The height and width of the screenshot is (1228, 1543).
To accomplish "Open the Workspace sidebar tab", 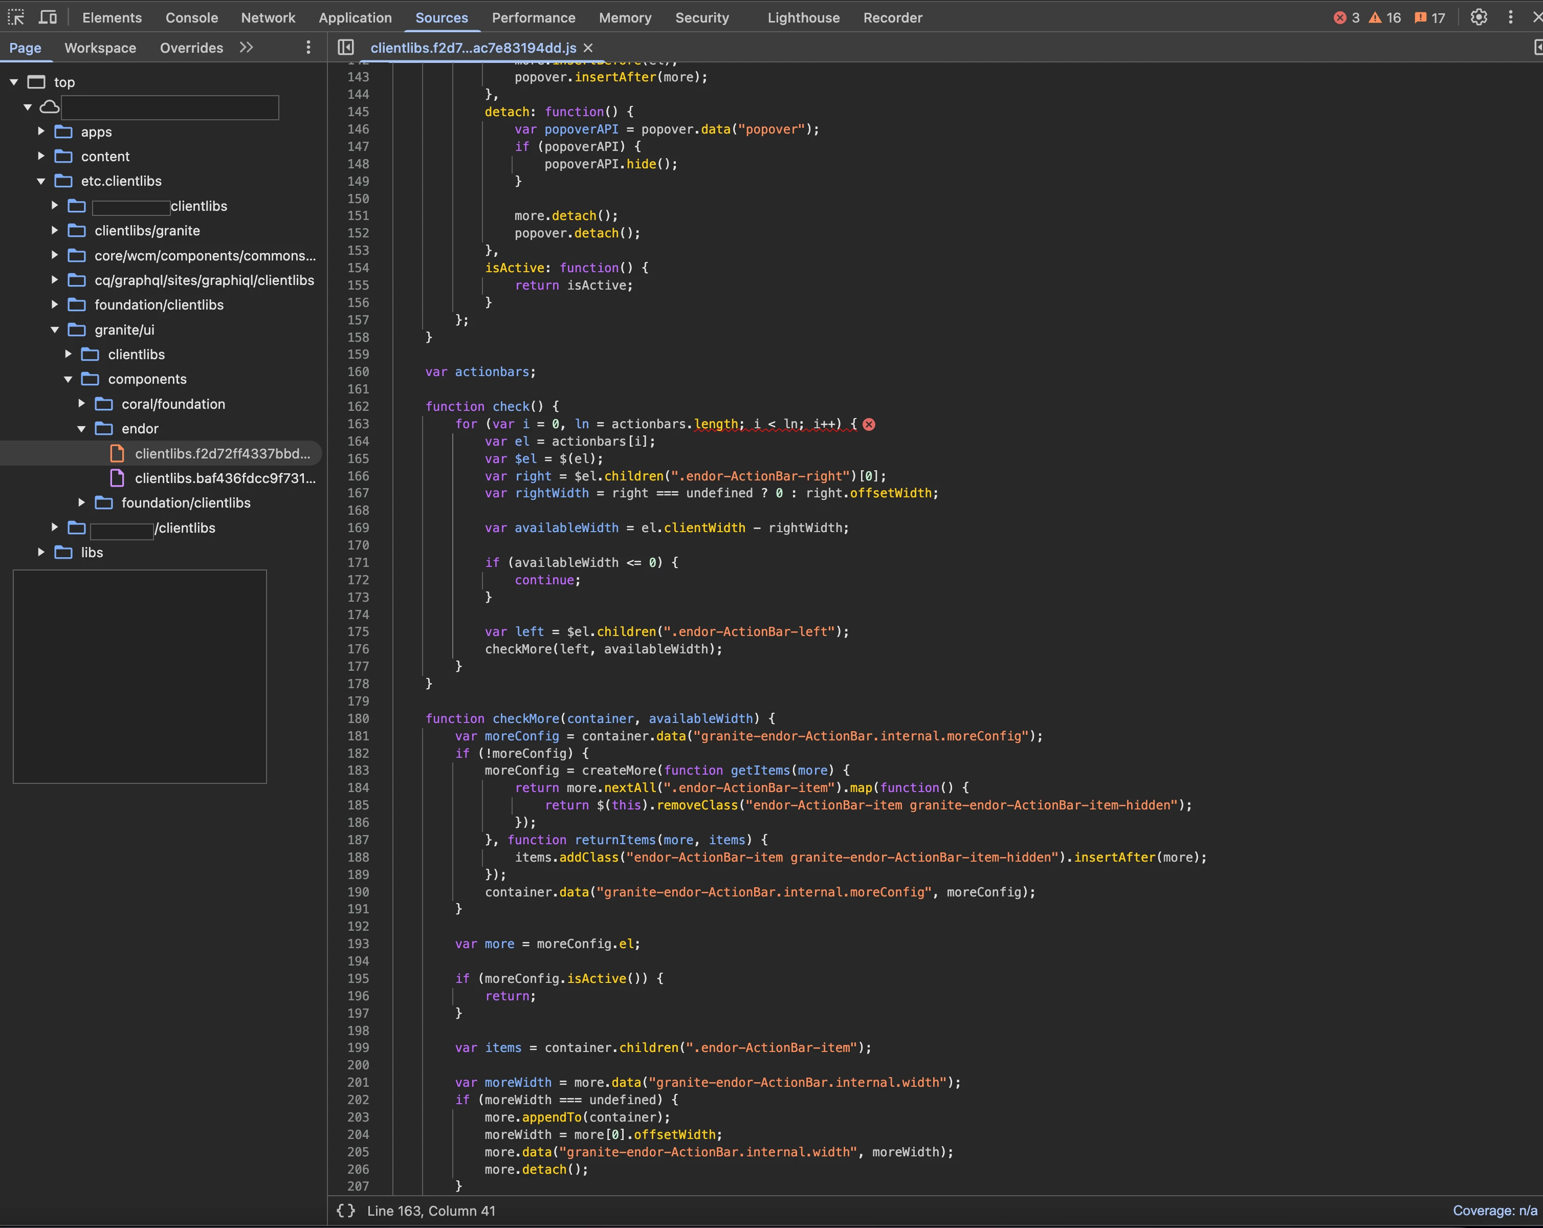I will [x=100, y=48].
